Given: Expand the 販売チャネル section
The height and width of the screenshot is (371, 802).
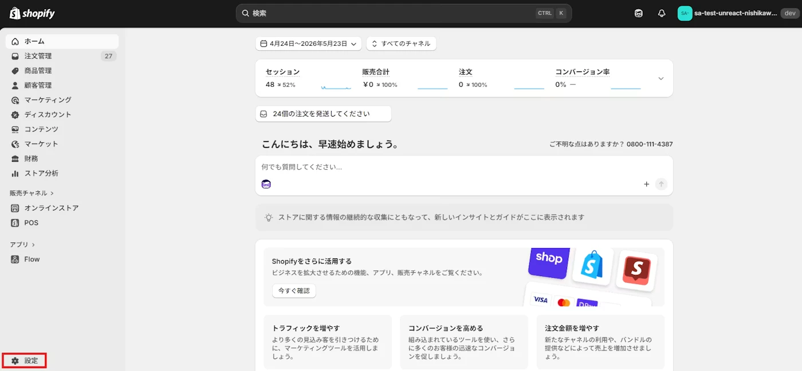Looking at the screenshot, I should [x=32, y=193].
